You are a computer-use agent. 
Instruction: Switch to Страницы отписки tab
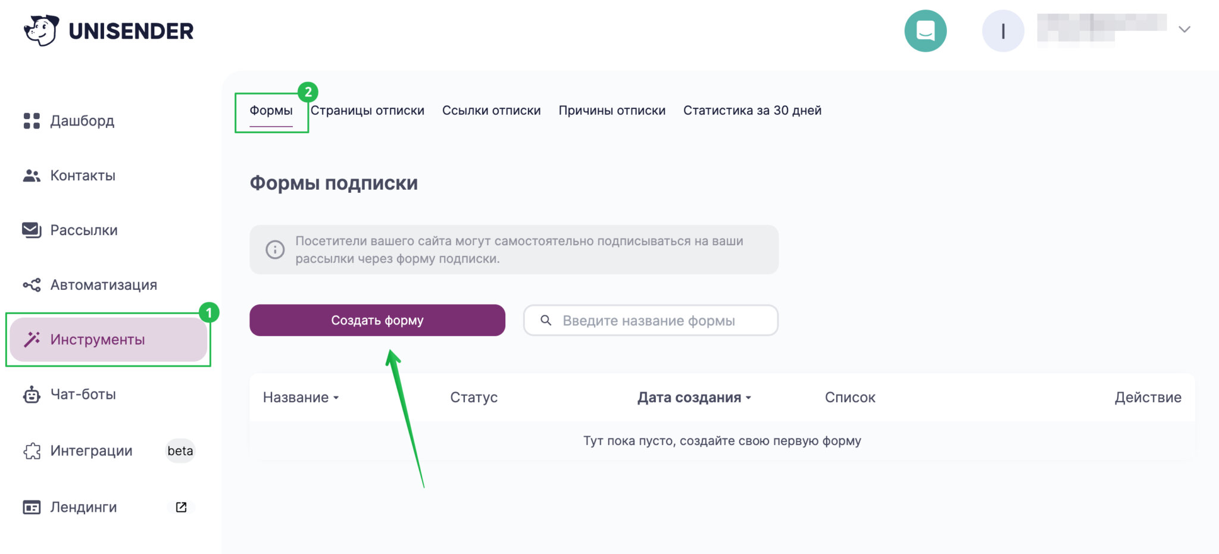(x=367, y=111)
